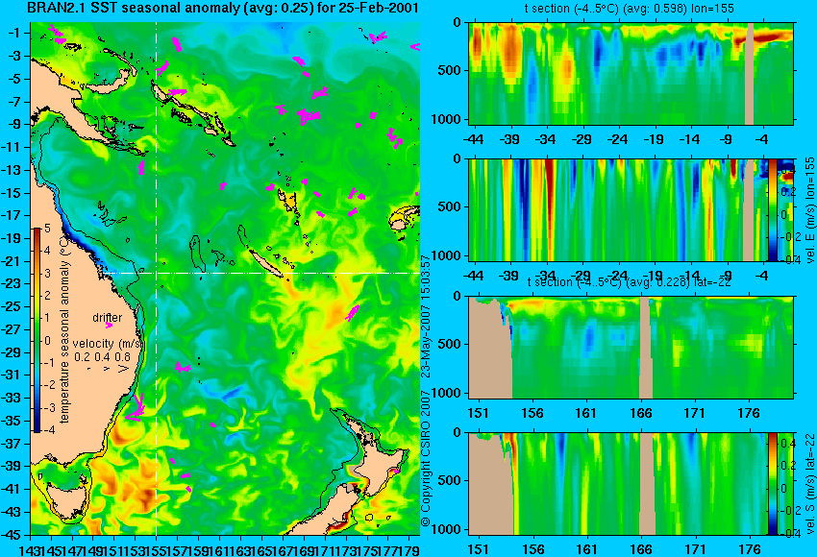Click the '500' depth tick of the bottom velocity section
This screenshot has height=557, width=817.
(450, 480)
